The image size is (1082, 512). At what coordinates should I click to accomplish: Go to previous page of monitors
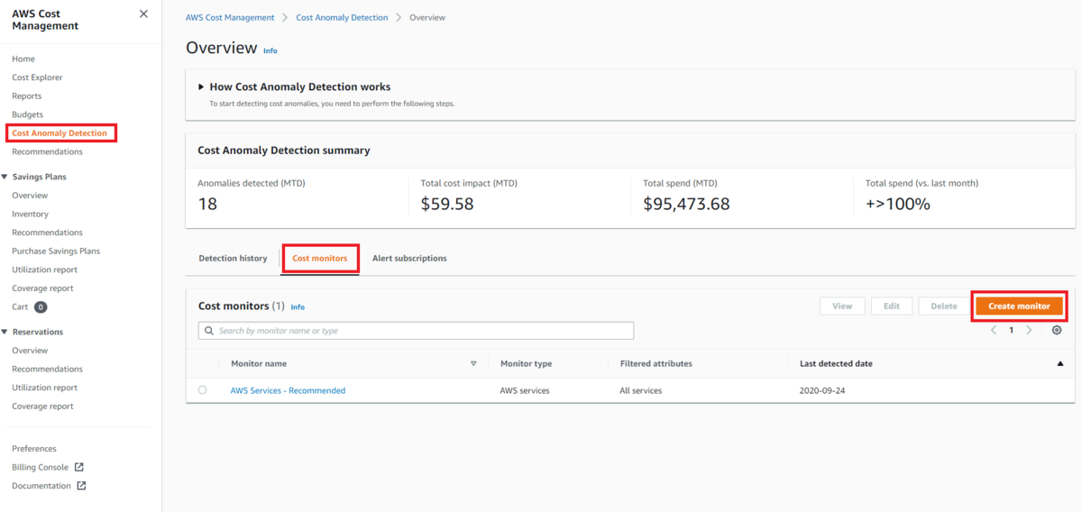[994, 330]
